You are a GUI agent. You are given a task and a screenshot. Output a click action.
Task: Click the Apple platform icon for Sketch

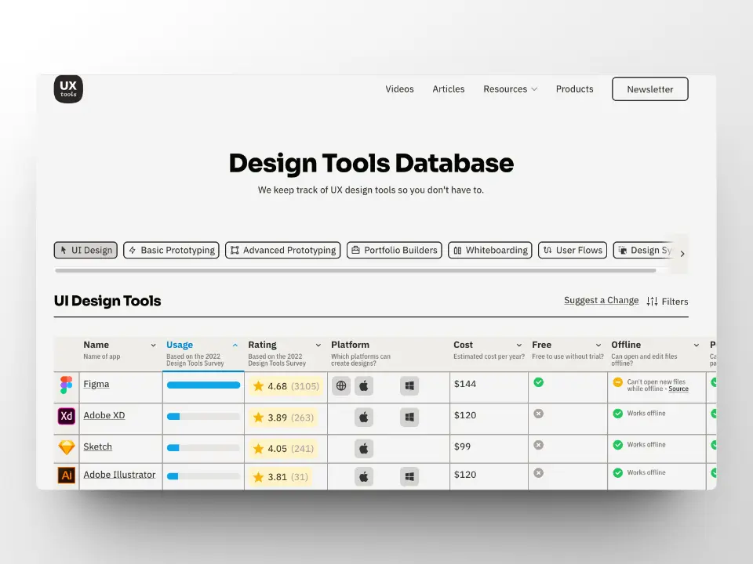pos(364,449)
